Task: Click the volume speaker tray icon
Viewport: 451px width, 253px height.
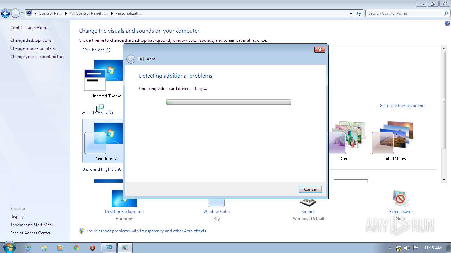Action: (407, 248)
